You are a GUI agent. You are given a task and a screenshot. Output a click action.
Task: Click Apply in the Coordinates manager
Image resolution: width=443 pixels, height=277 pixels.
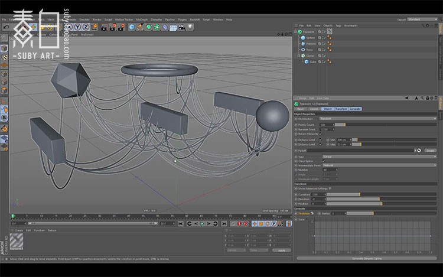click(x=281, y=250)
